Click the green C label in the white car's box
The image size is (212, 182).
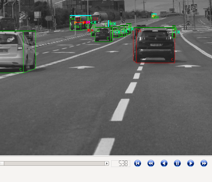coord(20,69)
